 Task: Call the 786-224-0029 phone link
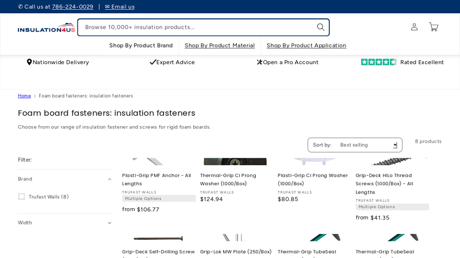[x=72, y=7]
